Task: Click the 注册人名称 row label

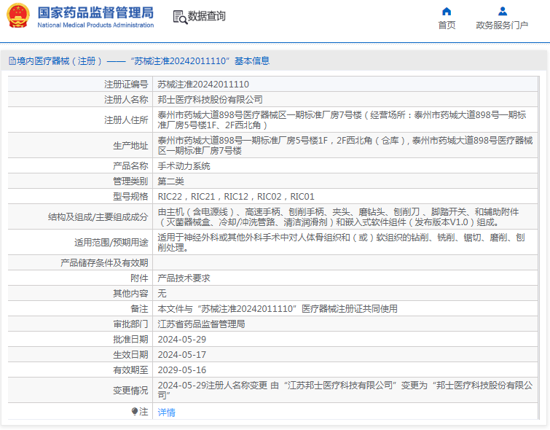Action: click(x=126, y=100)
